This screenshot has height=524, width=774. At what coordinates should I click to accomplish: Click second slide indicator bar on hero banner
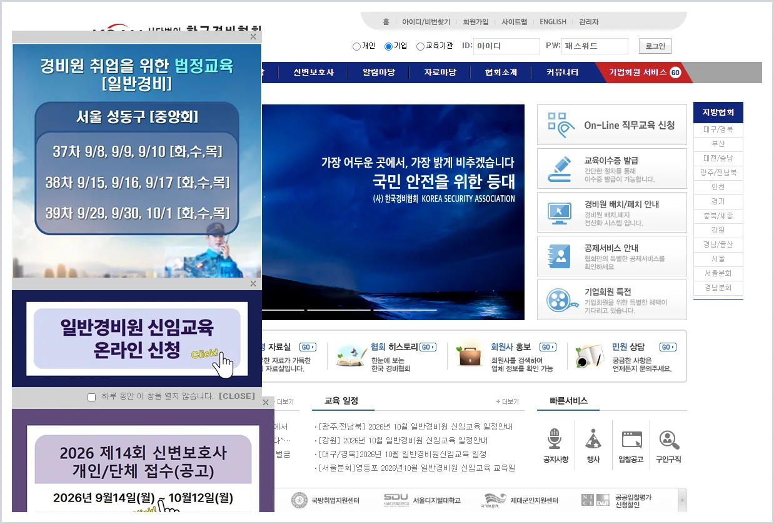tap(339, 310)
